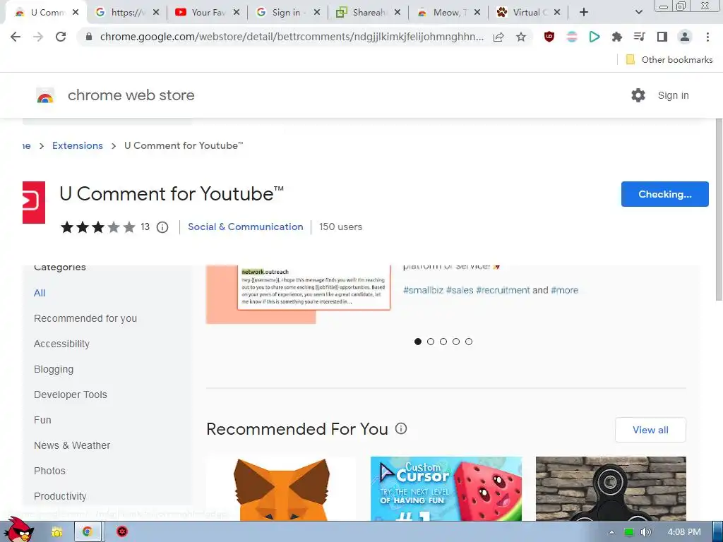
Task: Click the chrome web store logo
Action: pos(45,96)
